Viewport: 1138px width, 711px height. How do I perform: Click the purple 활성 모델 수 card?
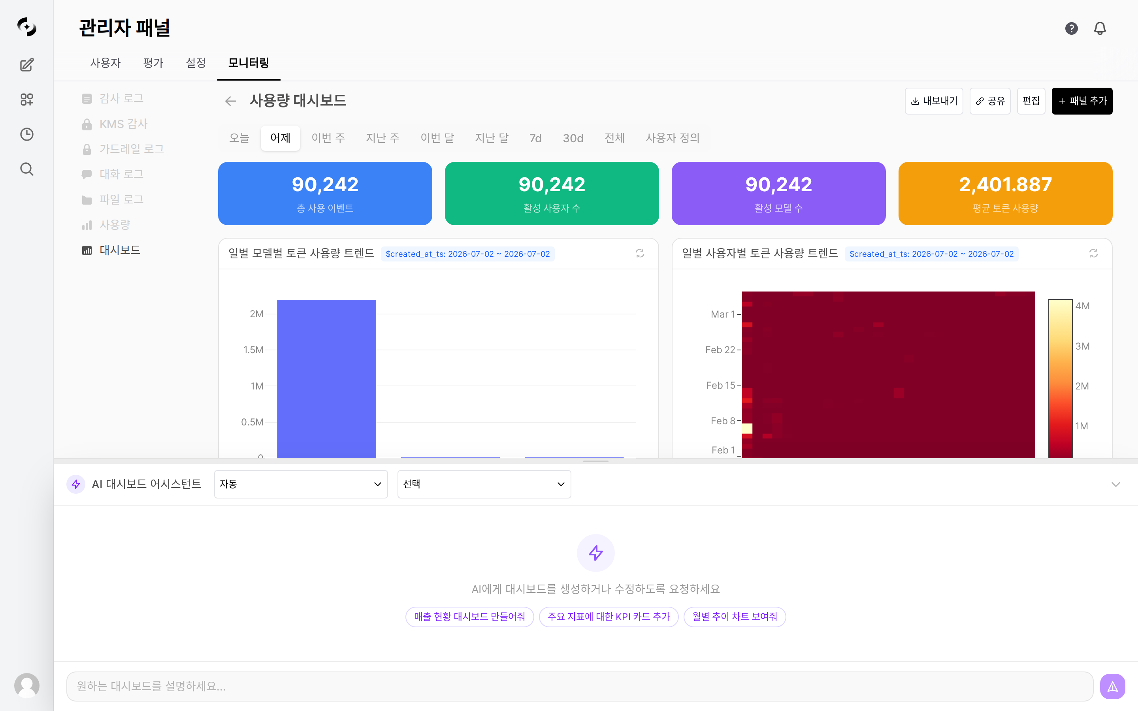pyautogui.click(x=778, y=193)
